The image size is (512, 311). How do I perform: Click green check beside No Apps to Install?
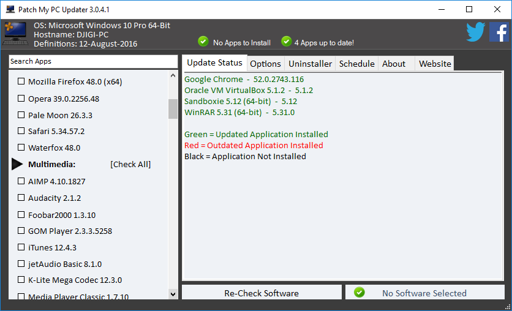point(203,42)
